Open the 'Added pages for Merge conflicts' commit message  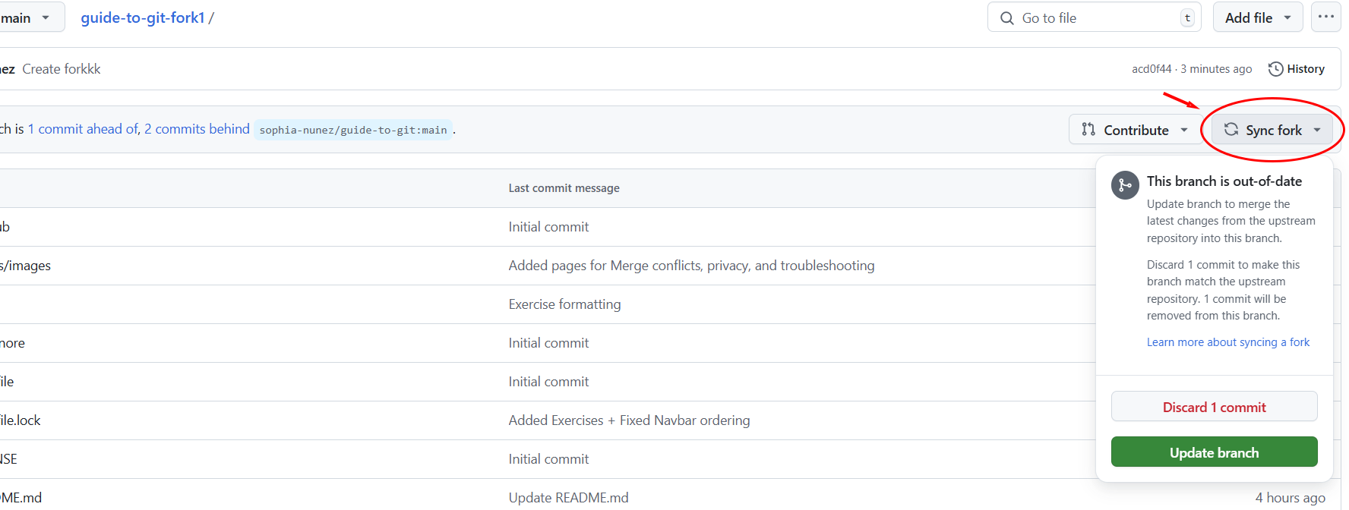click(691, 266)
